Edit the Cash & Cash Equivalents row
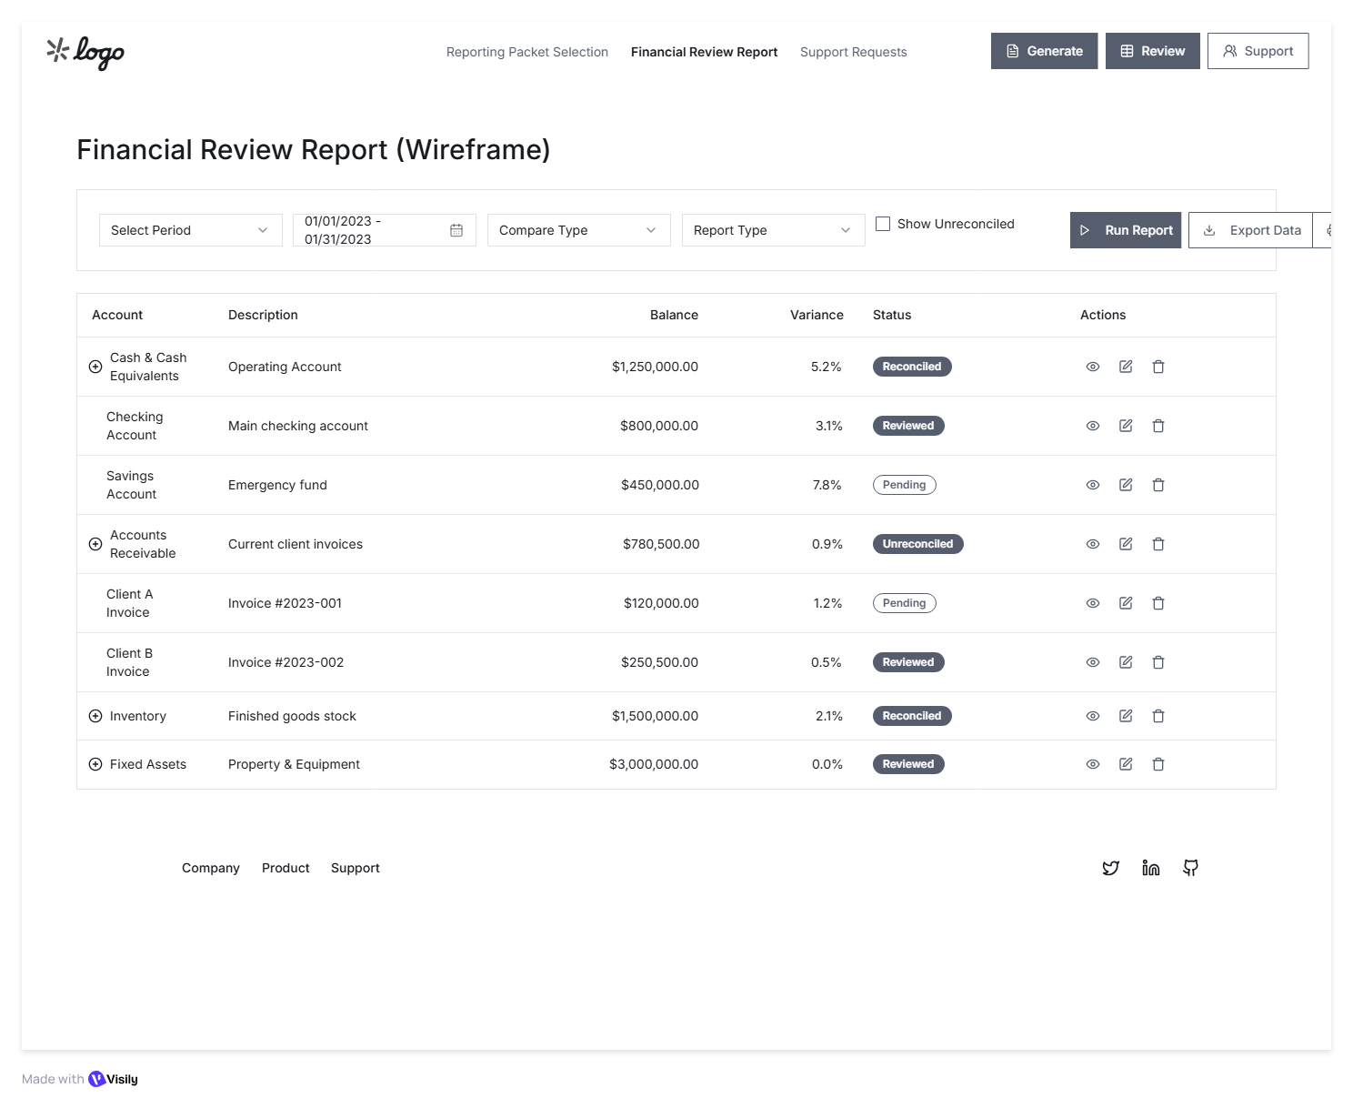Screen dimensions: 1353x1108 [1126, 367]
